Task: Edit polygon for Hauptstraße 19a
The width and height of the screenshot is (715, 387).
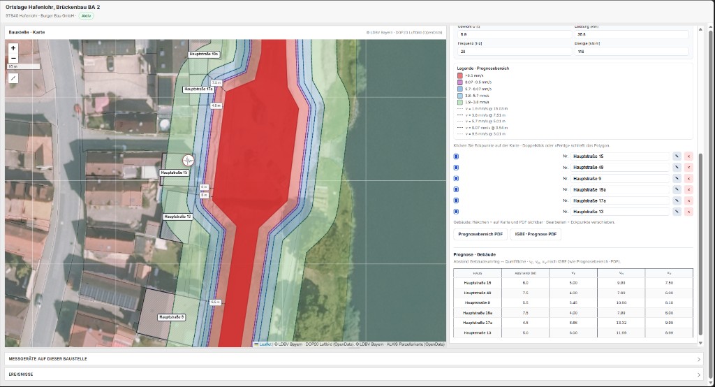Action: click(x=677, y=189)
